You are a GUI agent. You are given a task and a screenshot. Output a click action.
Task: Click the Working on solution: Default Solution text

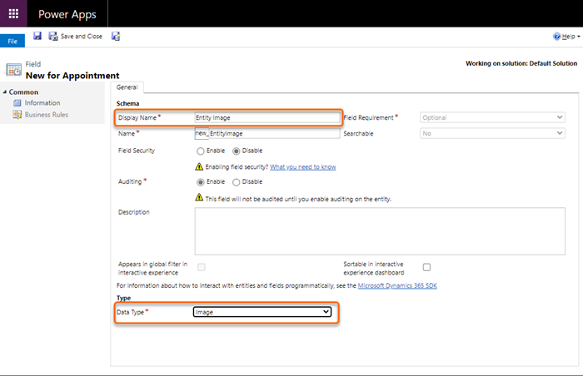pos(521,63)
